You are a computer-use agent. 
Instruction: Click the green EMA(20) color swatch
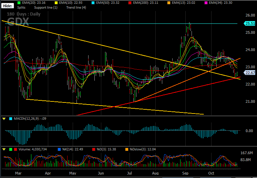19,3
